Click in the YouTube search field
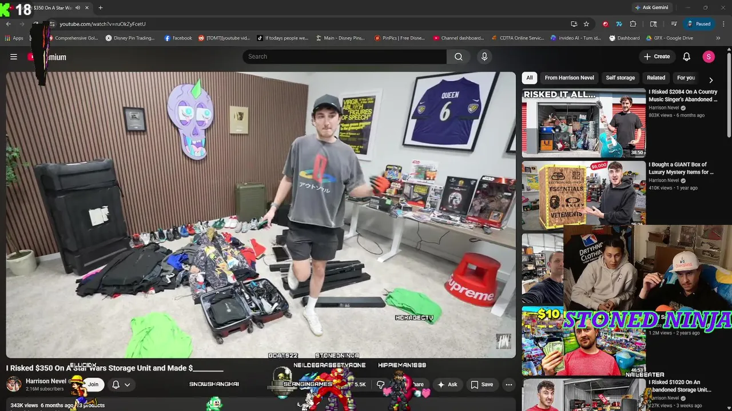 [x=344, y=57]
